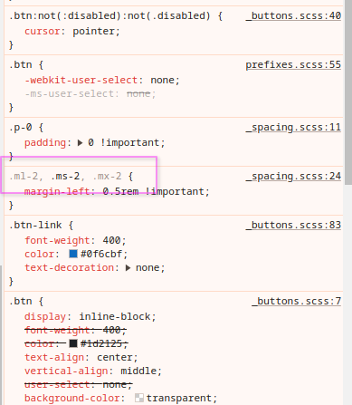Screen dimensions: 352x405
Task: Click the blue #0f6cbf color swatch
Action: pos(73,254)
